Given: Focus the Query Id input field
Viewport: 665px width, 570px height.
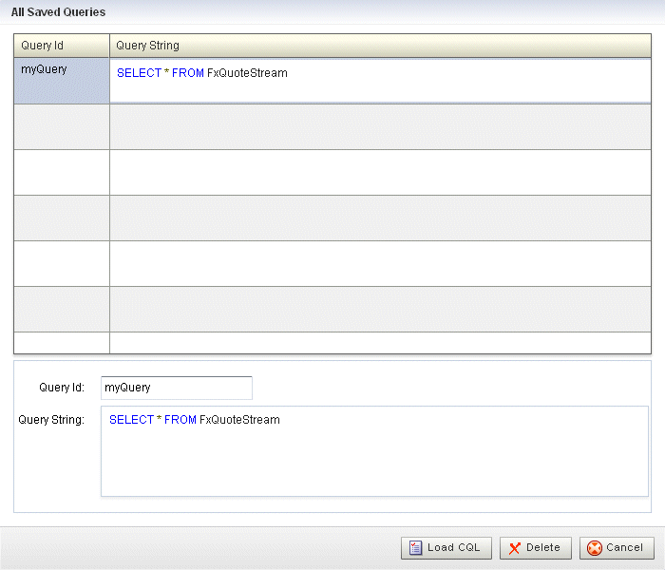Looking at the screenshot, I should click(177, 388).
